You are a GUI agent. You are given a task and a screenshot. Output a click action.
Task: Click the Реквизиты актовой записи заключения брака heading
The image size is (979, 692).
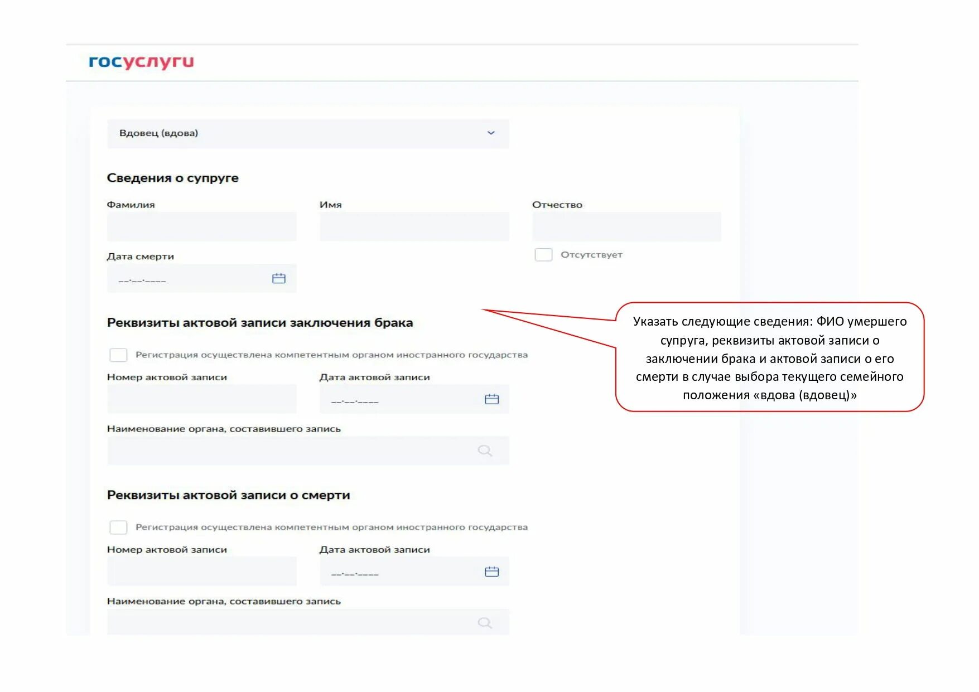pyautogui.click(x=260, y=323)
